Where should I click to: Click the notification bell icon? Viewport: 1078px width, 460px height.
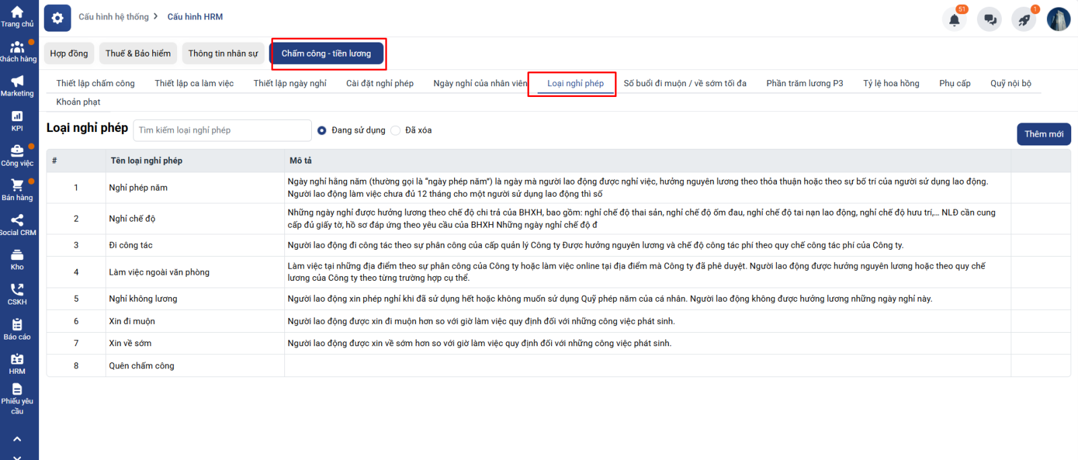(954, 20)
